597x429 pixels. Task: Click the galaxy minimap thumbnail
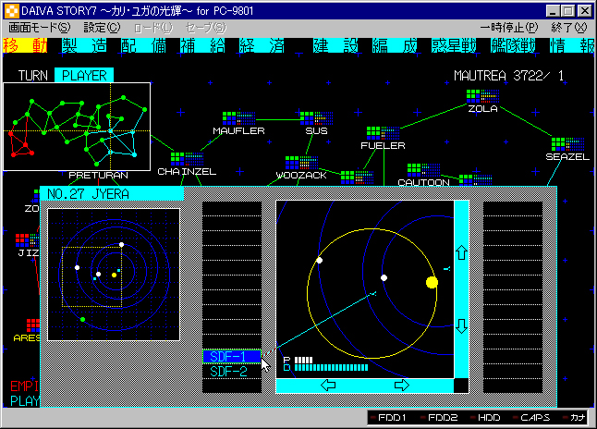click(77, 126)
